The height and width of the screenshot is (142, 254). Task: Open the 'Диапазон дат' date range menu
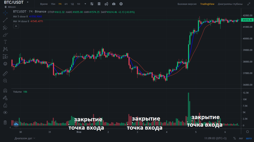(x=25, y=138)
